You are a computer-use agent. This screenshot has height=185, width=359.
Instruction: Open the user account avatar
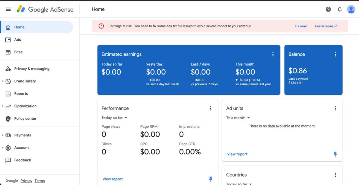(351, 9)
